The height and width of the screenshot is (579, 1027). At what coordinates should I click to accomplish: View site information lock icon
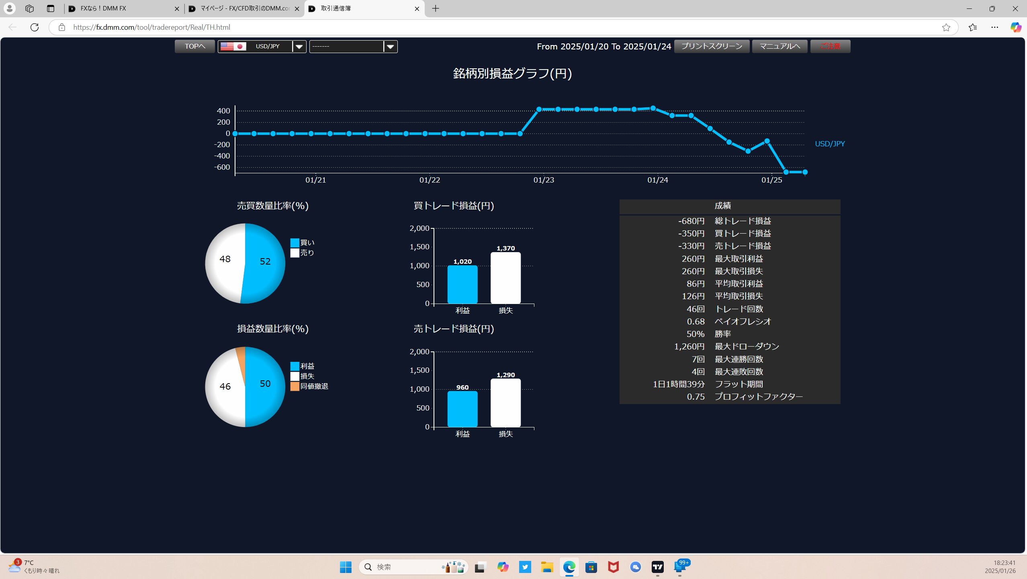click(61, 27)
